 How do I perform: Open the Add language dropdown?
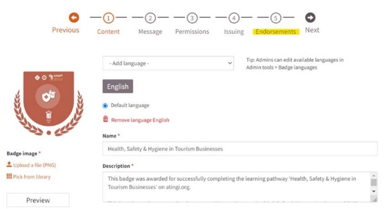pos(168,63)
